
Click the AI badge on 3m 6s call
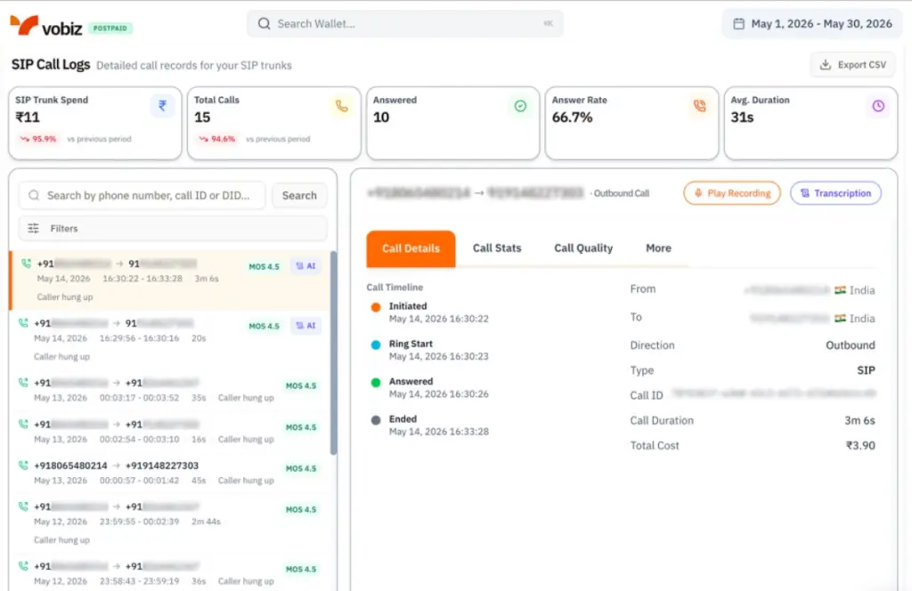pyautogui.click(x=305, y=265)
